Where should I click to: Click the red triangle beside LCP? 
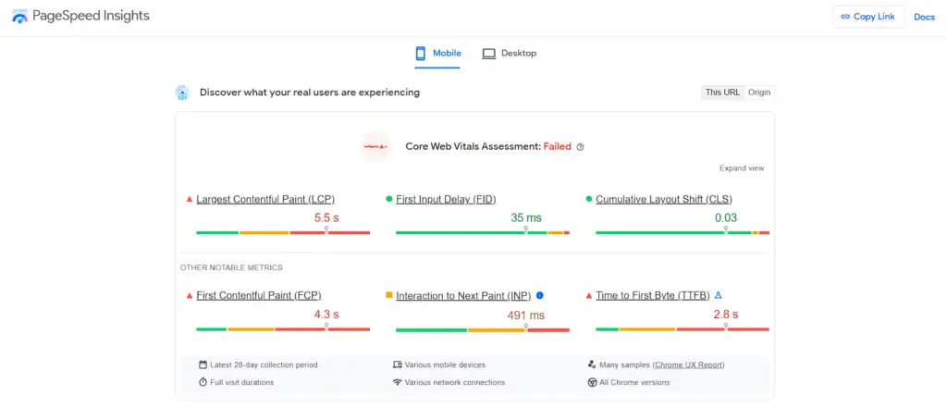(189, 199)
